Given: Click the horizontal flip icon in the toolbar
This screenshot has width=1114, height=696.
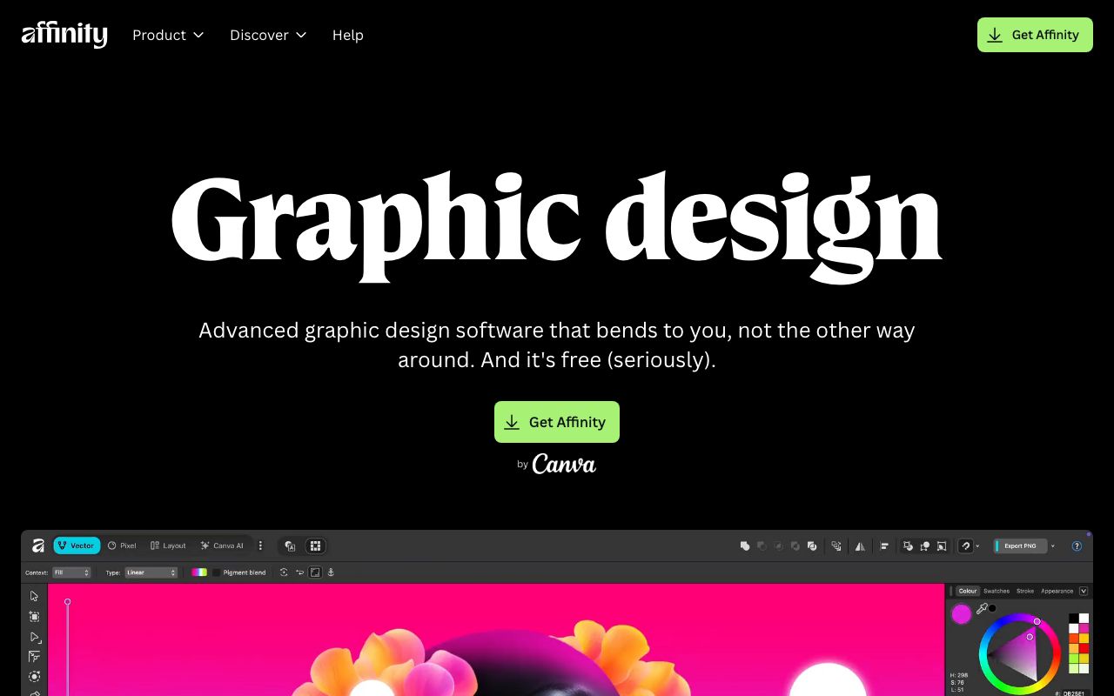Looking at the screenshot, I should 860,545.
